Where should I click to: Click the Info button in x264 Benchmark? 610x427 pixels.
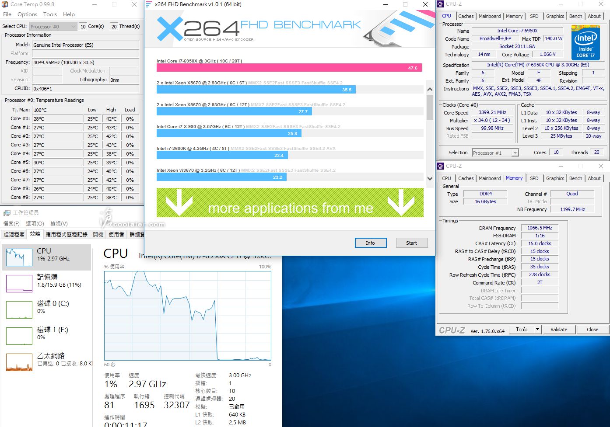(371, 243)
